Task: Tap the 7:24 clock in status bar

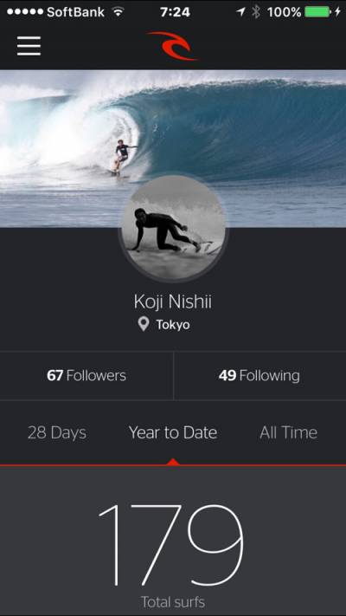Action: click(x=175, y=12)
